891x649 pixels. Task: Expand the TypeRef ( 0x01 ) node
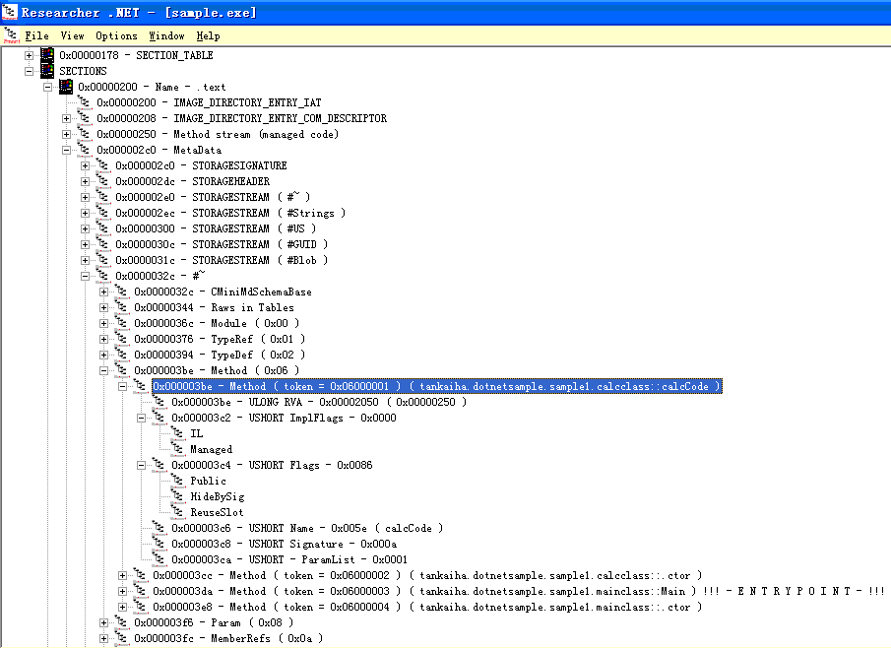pyautogui.click(x=104, y=339)
